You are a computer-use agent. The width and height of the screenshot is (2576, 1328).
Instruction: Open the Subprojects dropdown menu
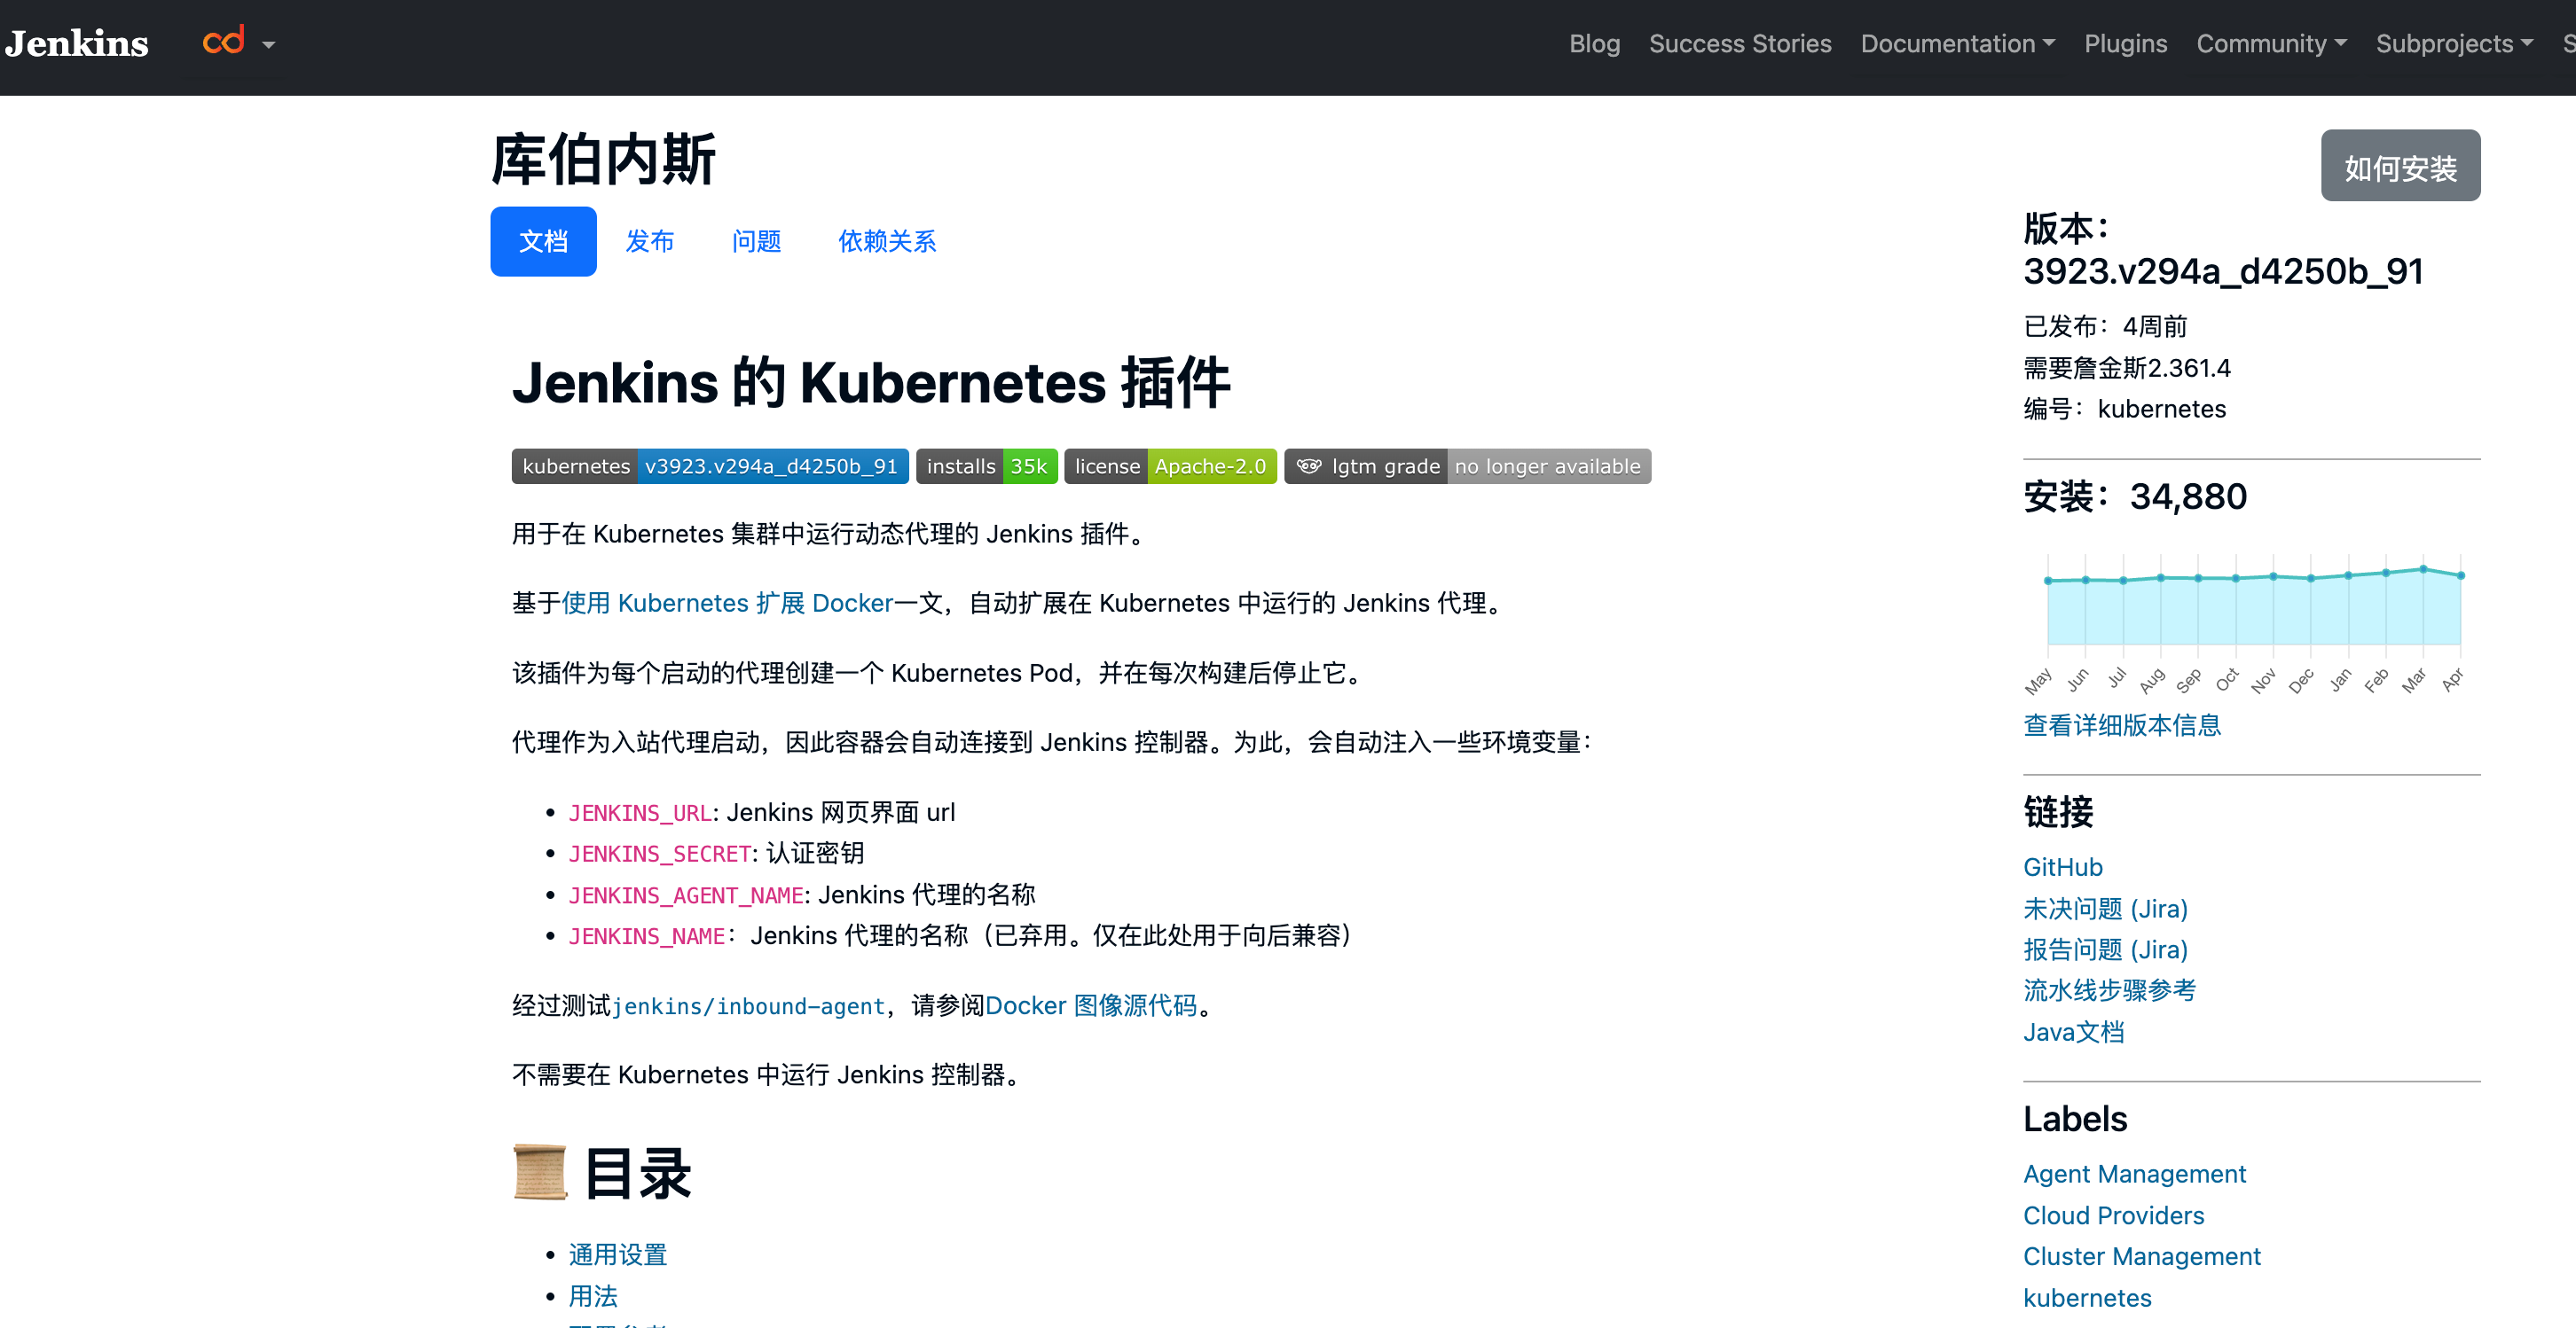[x=2453, y=44]
